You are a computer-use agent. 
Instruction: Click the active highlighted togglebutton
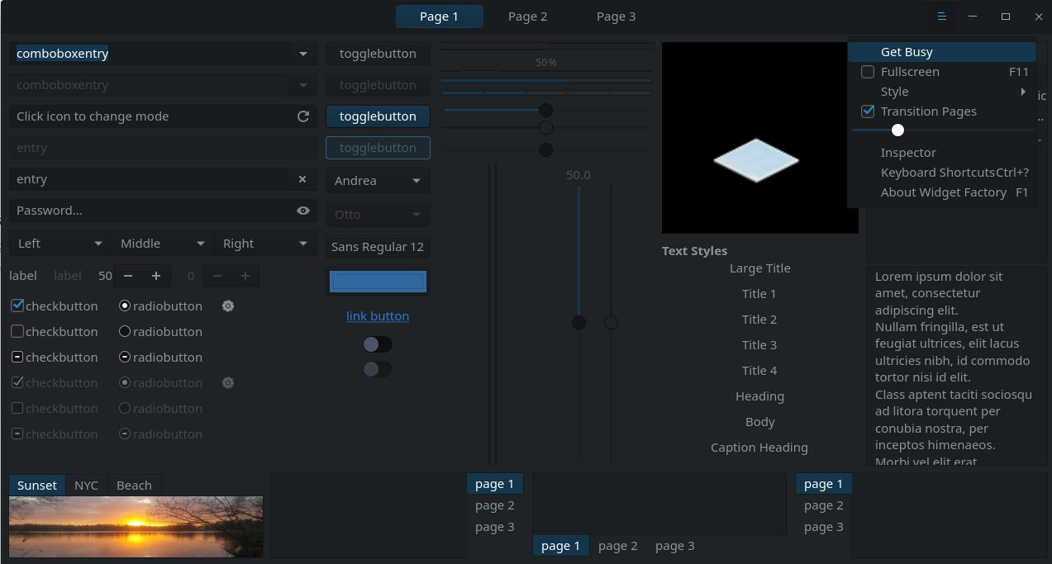[x=378, y=116]
